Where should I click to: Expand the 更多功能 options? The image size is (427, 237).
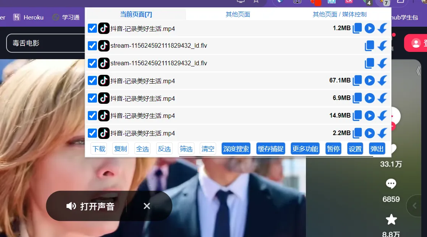[305, 149]
